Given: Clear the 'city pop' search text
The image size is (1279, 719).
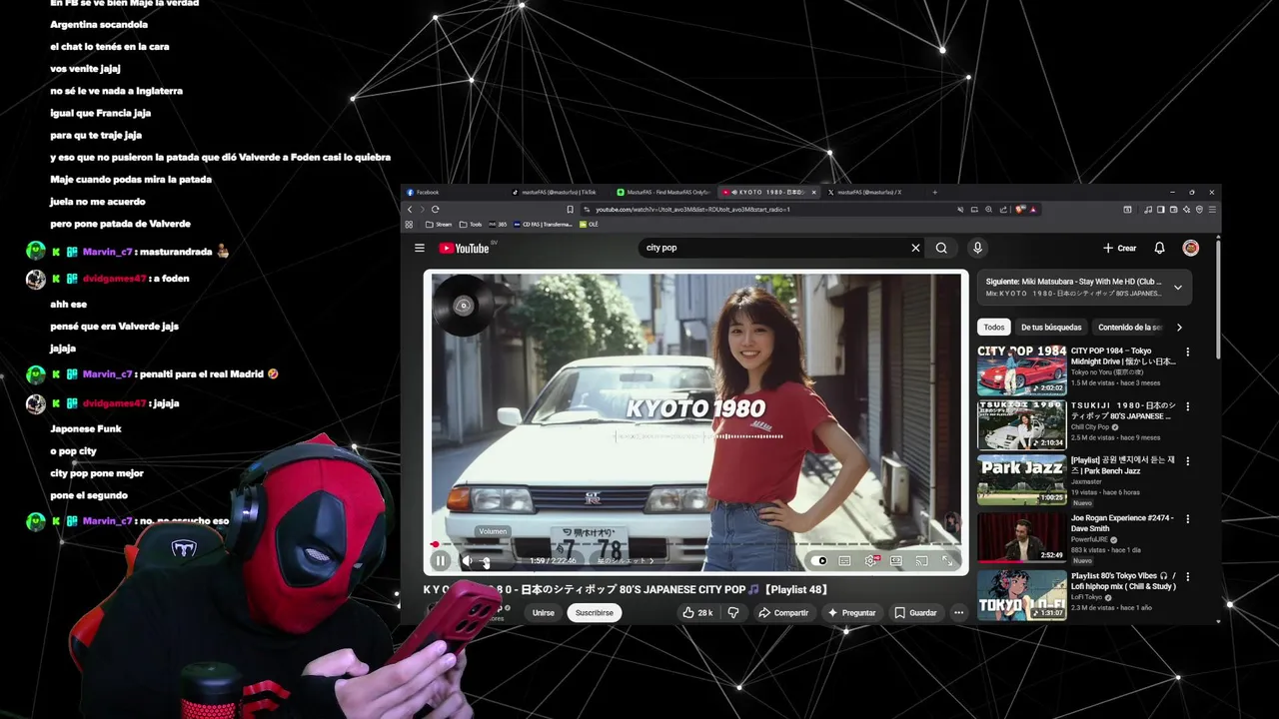Looking at the screenshot, I should [915, 248].
